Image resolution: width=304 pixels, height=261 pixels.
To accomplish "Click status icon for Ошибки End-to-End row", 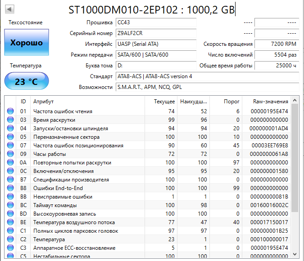I will pyautogui.click(x=10, y=188).
